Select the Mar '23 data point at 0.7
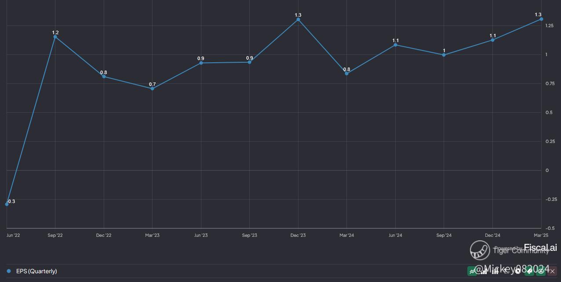The height and width of the screenshot is (282, 561). click(x=152, y=89)
